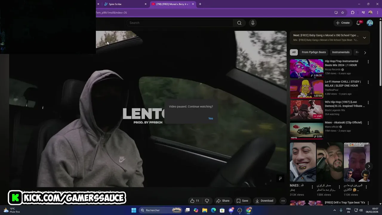Click the taskbar Rechercher search box
382x215 pixels.
click(x=161, y=210)
